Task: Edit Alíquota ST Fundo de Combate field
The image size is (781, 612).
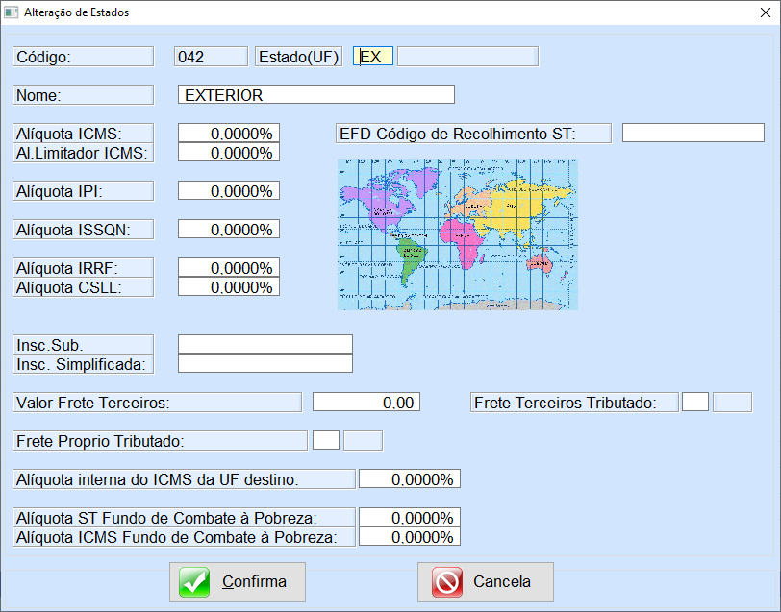Action: coord(409,518)
